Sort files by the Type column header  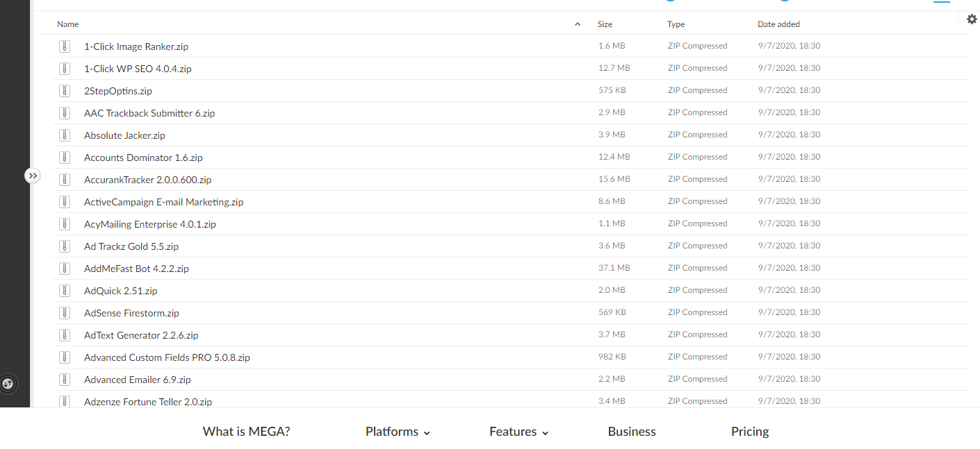(676, 24)
